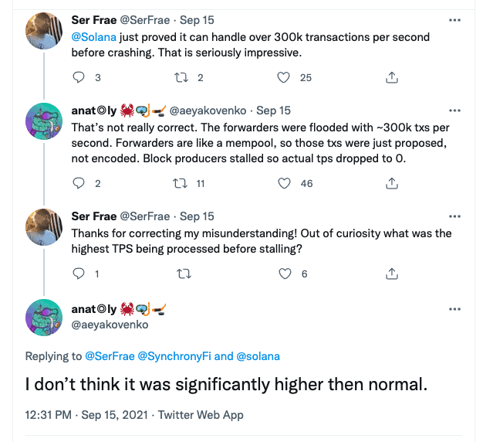Retweet Ser Frae's 300k transactions tweet
This screenshot has width=483, height=442.
(184, 77)
